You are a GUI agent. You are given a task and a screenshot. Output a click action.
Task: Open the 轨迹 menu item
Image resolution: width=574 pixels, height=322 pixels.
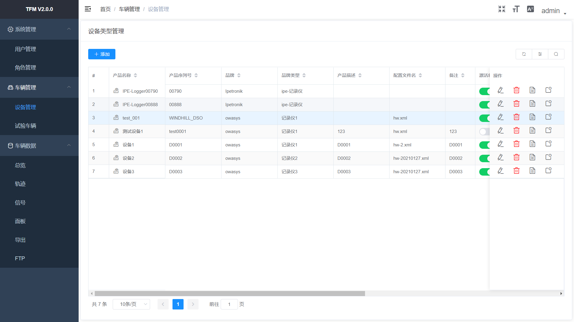click(x=39, y=184)
